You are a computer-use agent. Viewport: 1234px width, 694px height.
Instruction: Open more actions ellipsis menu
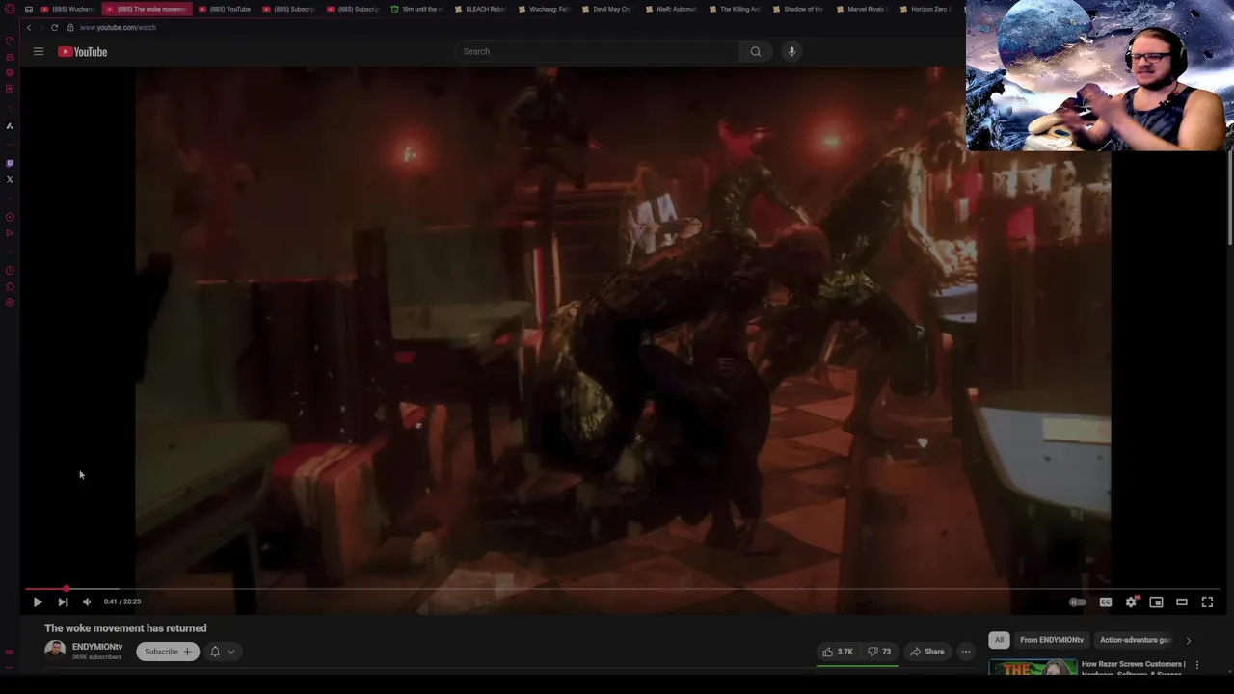(965, 652)
